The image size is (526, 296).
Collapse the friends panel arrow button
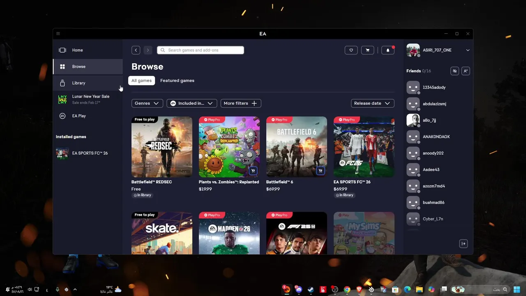(x=463, y=244)
